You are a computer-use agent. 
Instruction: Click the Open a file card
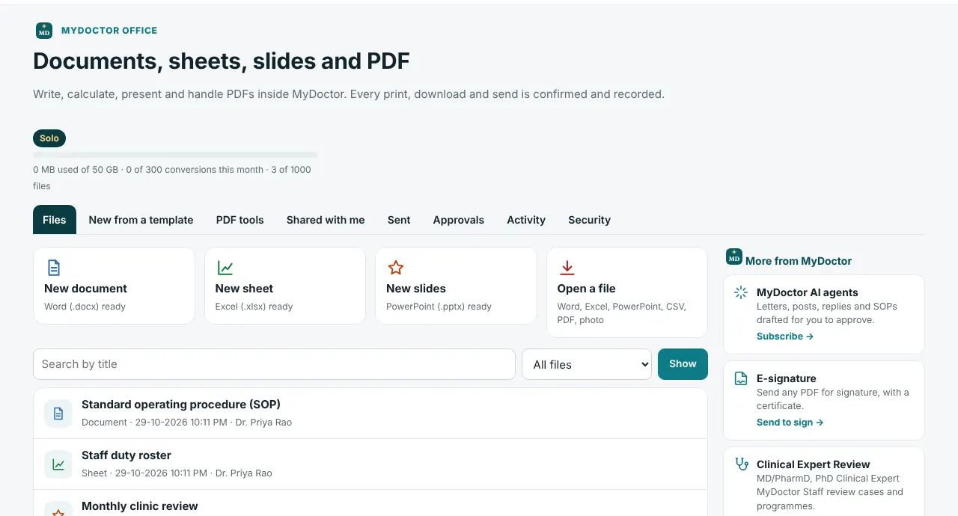pyautogui.click(x=627, y=292)
